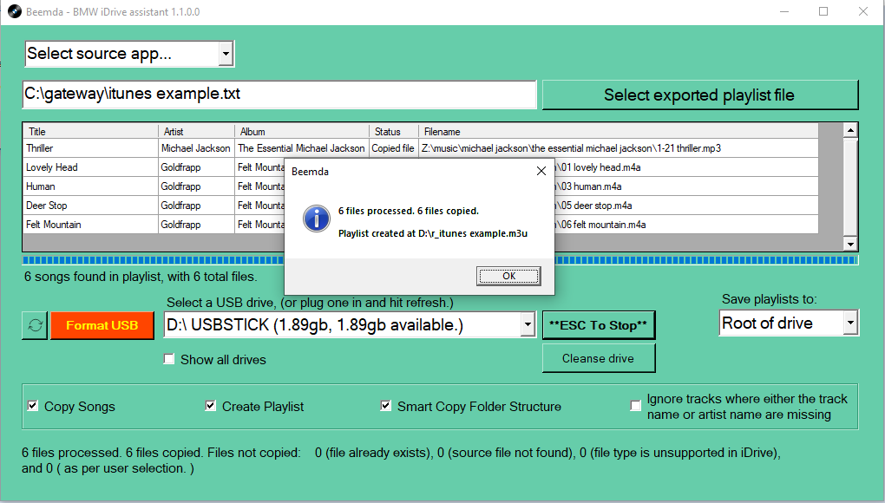The height and width of the screenshot is (503, 885).
Task: Open the Select source app dropdown
Action: [x=226, y=54]
